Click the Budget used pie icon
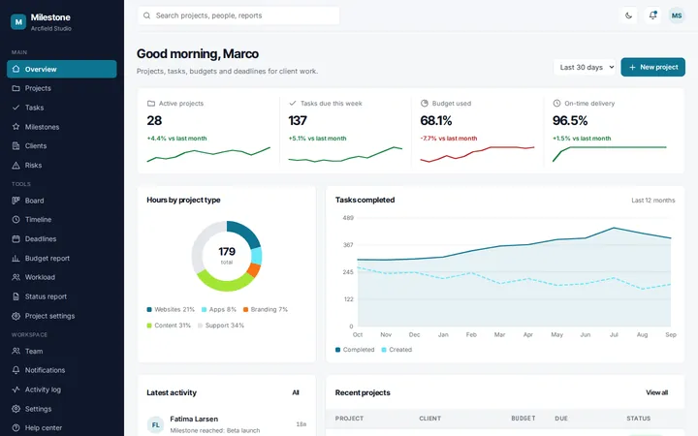The height and width of the screenshot is (436, 698). tap(425, 104)
